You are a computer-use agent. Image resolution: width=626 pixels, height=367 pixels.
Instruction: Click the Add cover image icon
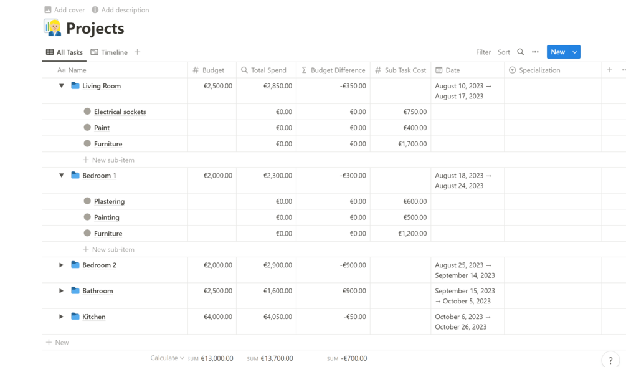click(47, 9)
